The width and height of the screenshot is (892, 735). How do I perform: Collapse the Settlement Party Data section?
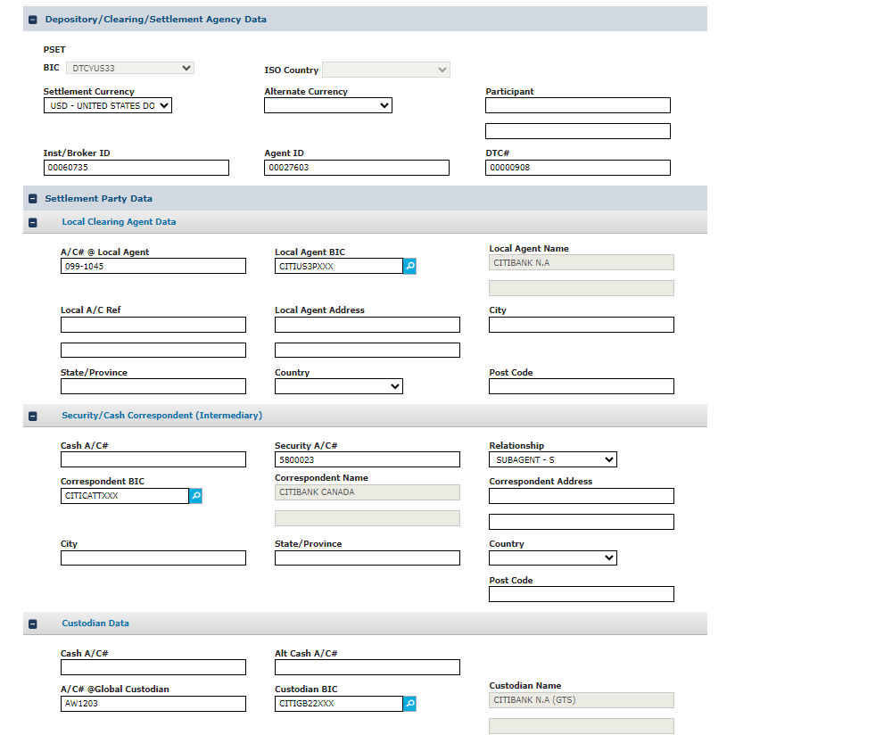pos(33,199)
